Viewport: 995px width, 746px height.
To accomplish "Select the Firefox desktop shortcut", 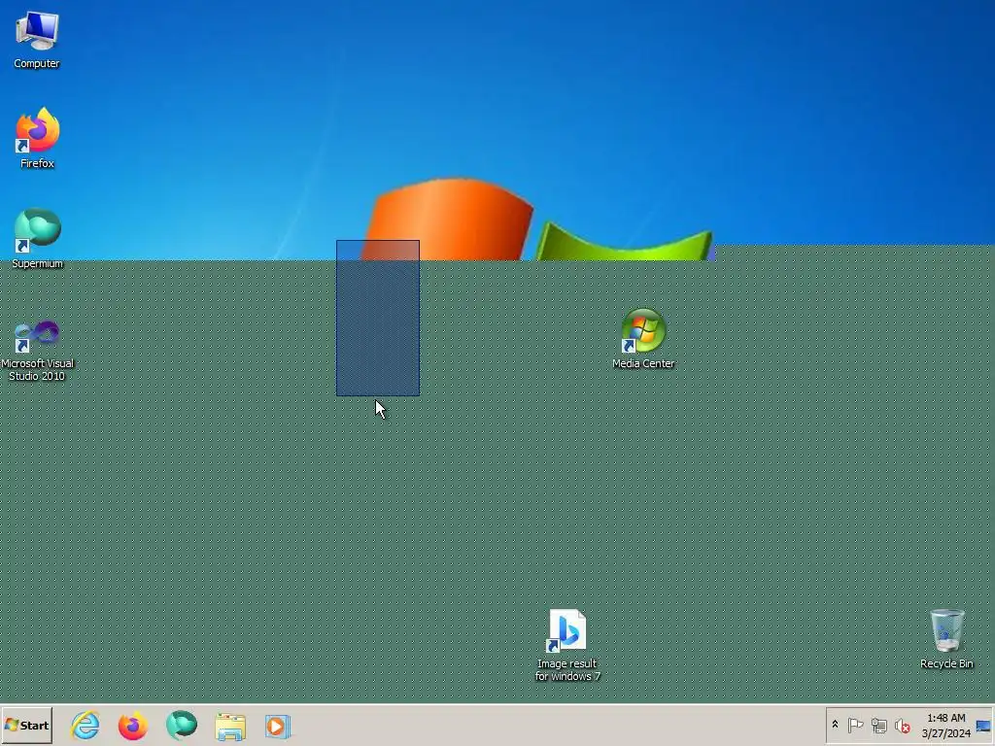I will 38,138.
